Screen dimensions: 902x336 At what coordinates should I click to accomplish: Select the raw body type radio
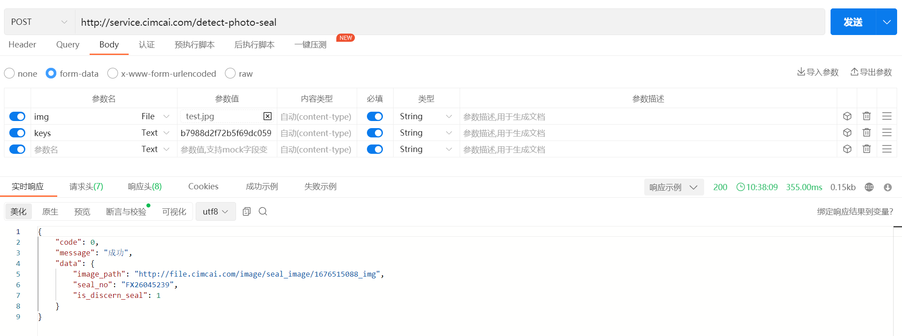230,73
